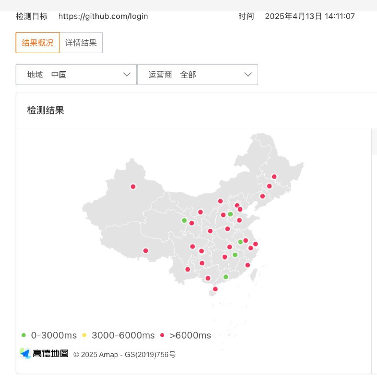Select the northernmost red marker in Heilongjiang
The width and height of the screenshot is (377, 383).
pos(274,177)
